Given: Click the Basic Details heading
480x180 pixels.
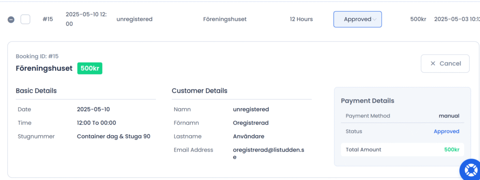Looking at the screenshot, I should (36, 91).
